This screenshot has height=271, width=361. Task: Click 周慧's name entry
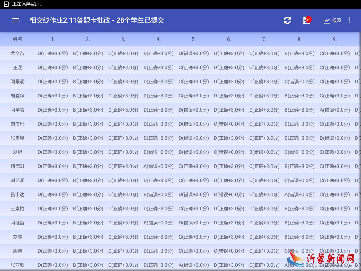click(17, 251)
